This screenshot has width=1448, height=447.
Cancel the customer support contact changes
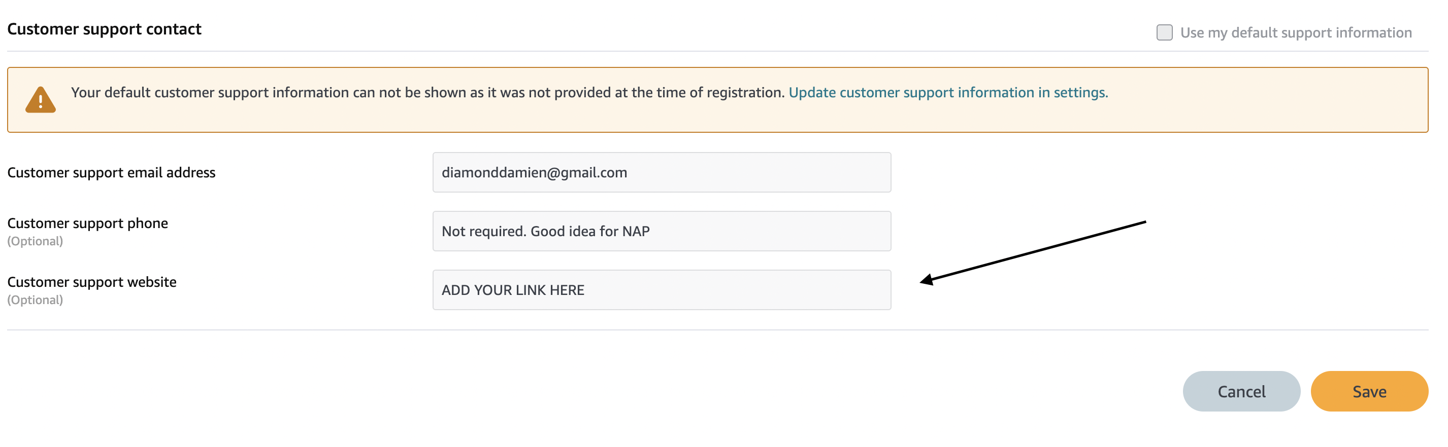1241,391
